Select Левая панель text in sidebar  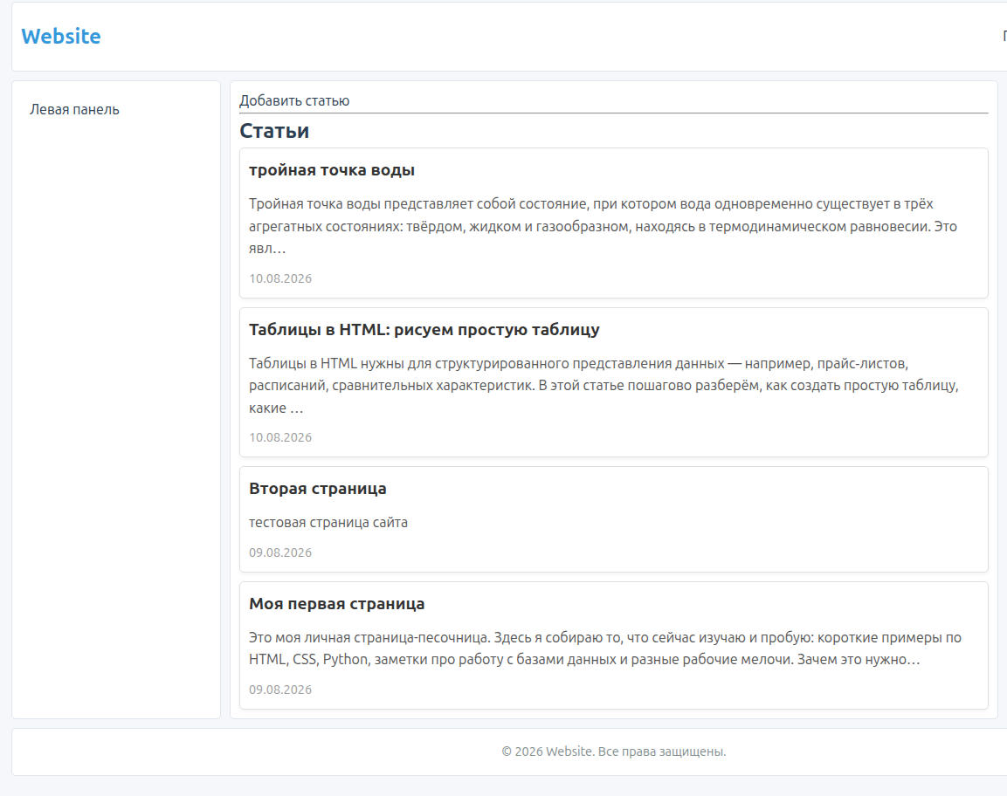74,110
